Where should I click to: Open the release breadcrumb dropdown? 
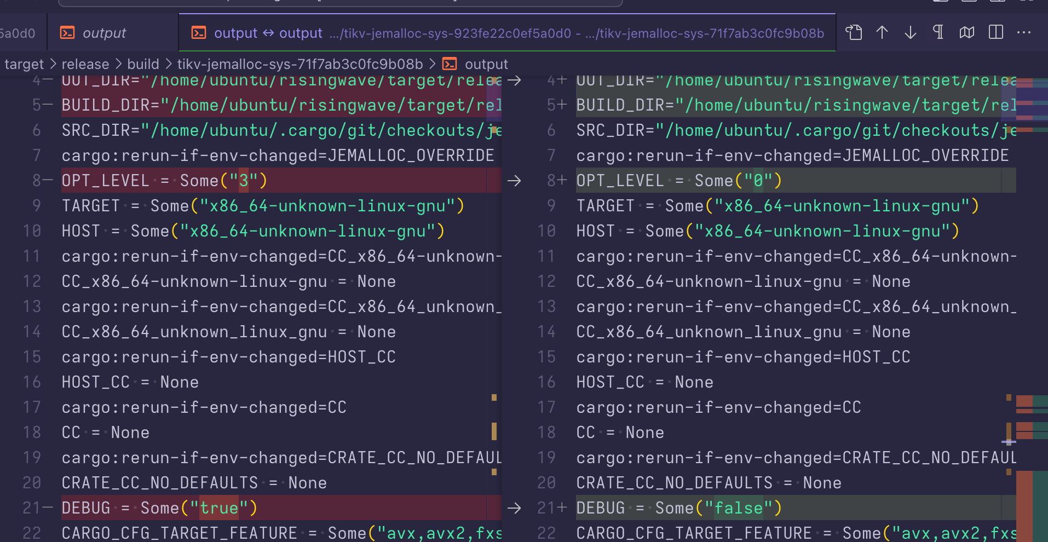coord(85,64)
